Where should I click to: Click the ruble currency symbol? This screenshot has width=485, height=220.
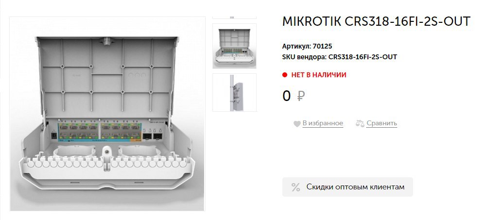point(301,96)
